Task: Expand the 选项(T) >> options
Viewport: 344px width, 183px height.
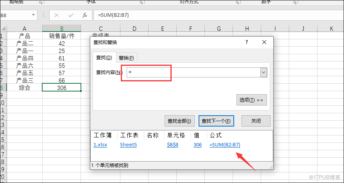Action: pos(252,100)
